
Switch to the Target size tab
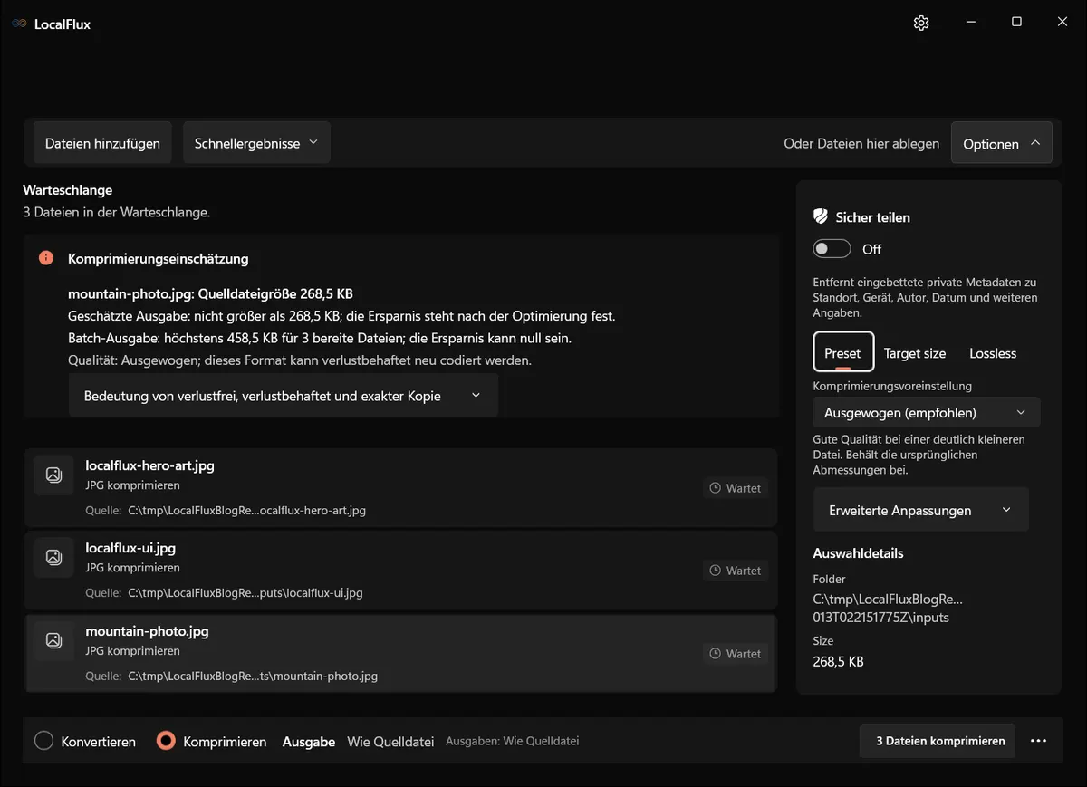[x=915, y=353]
